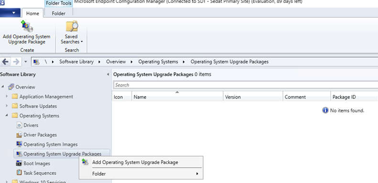The height and width of the screenshot is (183, 378).
Task: Open the Driver Packages node
Action: point(40,135)
